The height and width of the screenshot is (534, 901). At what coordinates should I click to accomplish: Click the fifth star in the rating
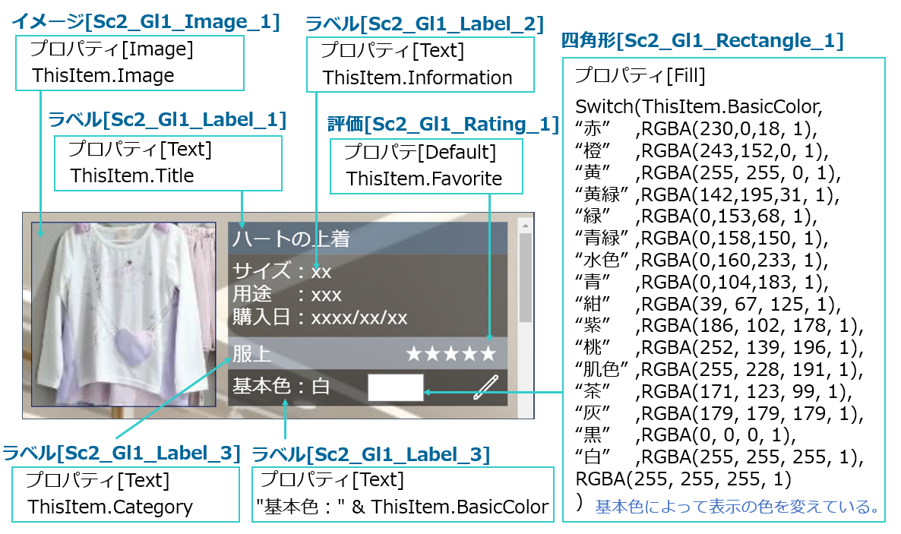488,353
